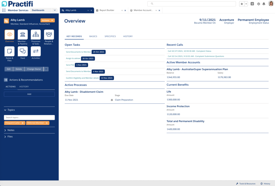Remove the Frequent Caller topic tag
275x186 pixels.
tap(23, 123)
